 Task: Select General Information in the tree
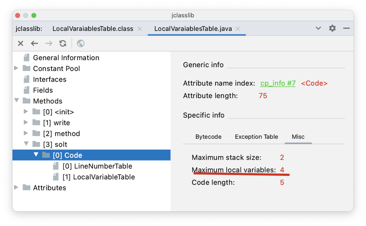click(x=66, y=58)
